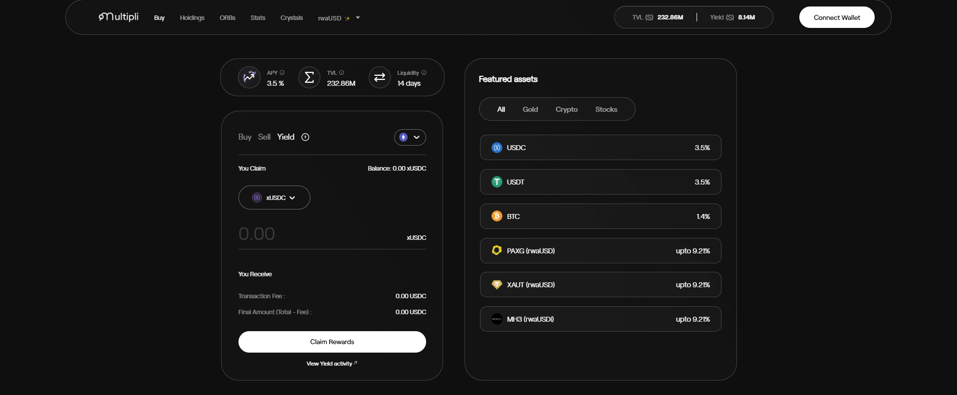Click the TVL info icon in stats

(x=342, y=73)
